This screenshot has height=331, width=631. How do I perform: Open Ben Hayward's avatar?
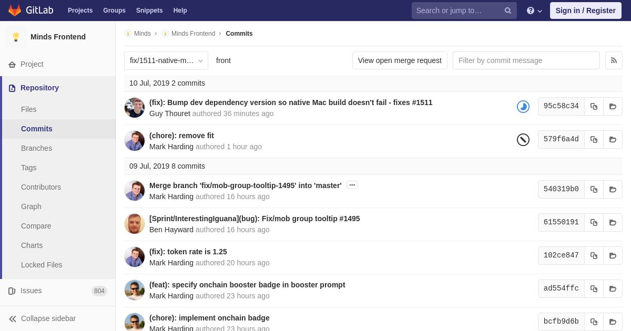(135, 224)
